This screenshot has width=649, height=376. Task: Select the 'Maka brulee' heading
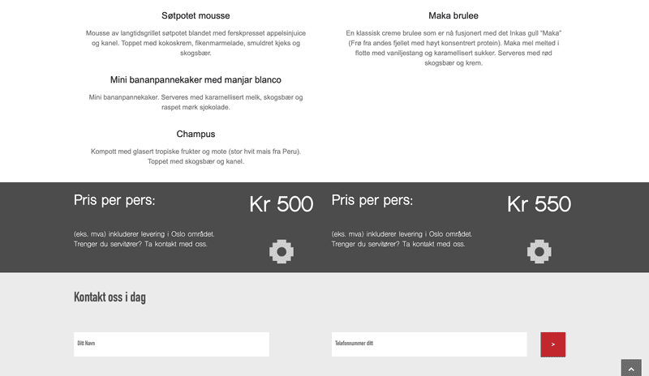(x=453, y=15)
